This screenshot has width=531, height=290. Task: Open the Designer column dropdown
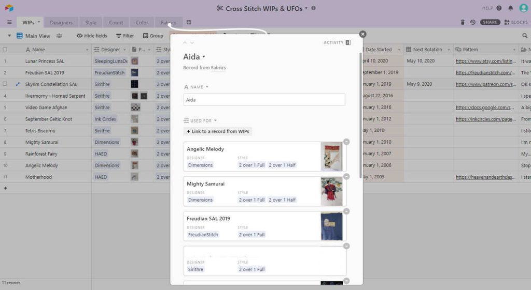tap(124, 50)
